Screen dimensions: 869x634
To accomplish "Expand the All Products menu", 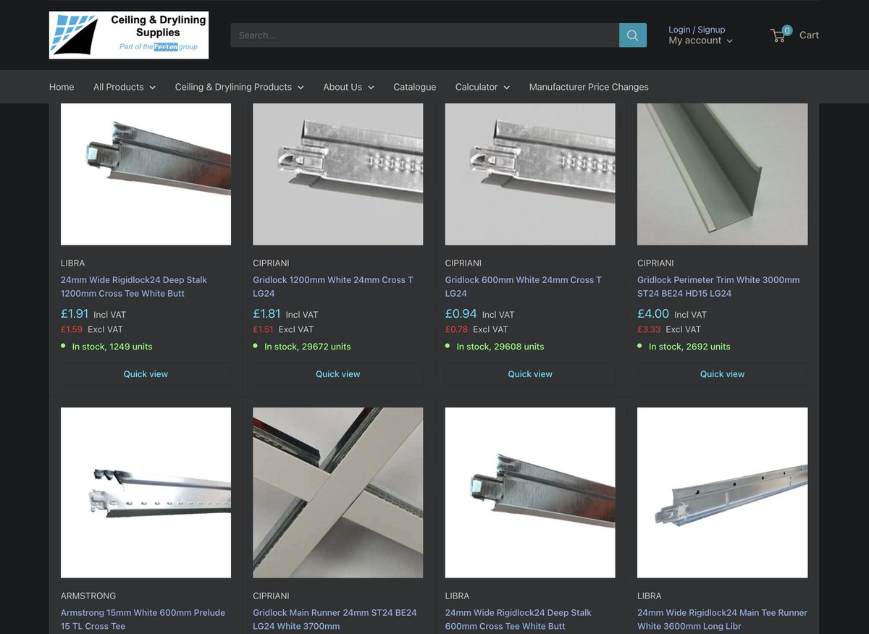I will pos(125,87).
